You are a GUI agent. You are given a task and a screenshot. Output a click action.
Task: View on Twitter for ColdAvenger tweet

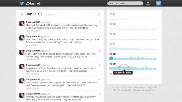coord(32,74)
